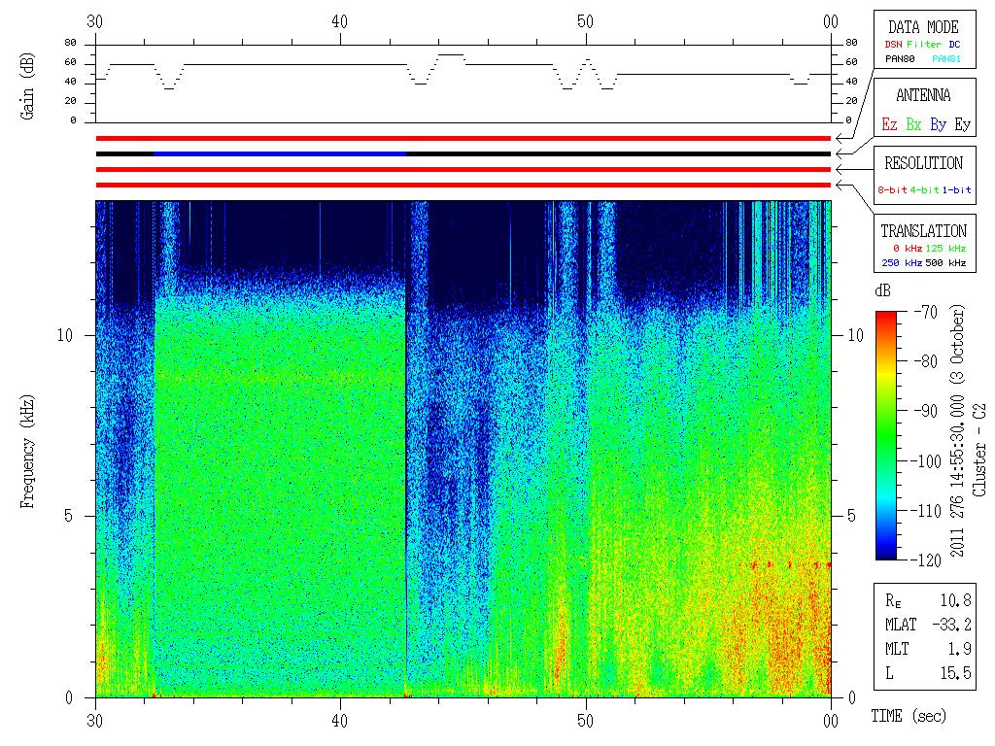This screenshot has width=995, height=746.
Task: Click the Gain (dB) axis label
Action: (x=26, y=86)
